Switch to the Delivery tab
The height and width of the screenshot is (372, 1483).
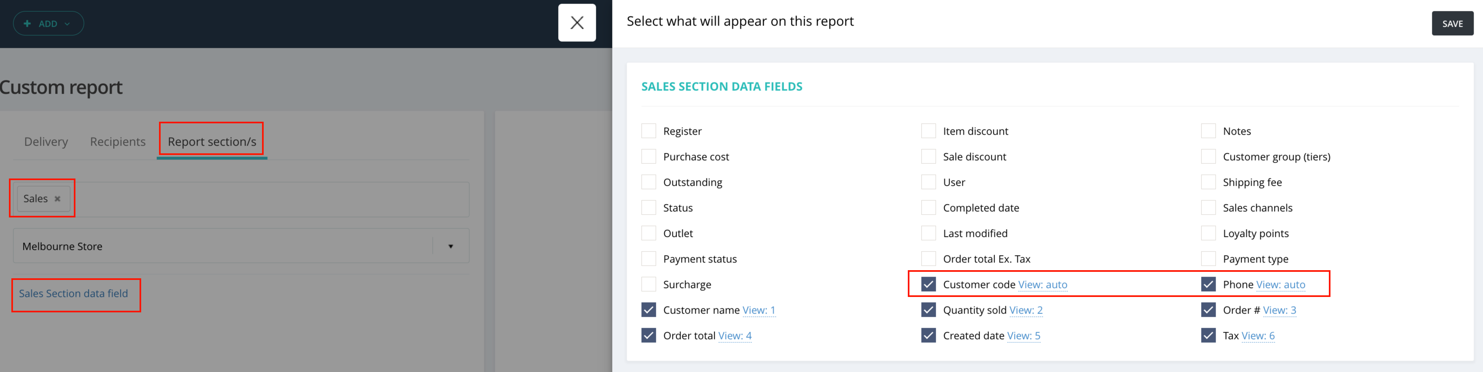coord(46,142)
